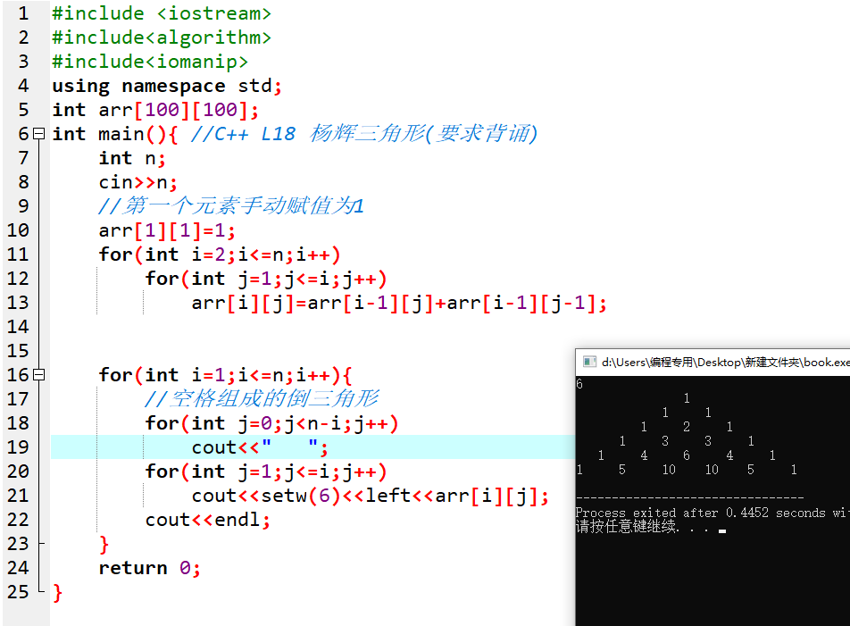The width and height of the screenshot is (850, 626).
Task: Click the arr[1][1]=1 assignment line
Action: [x=167, y=231]
